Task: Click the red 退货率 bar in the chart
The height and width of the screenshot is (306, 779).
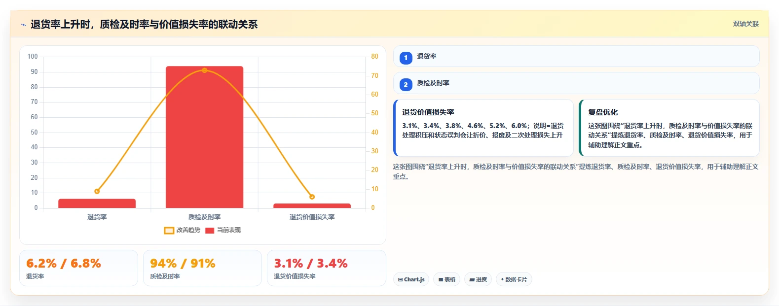Action: tap(97, 204)
